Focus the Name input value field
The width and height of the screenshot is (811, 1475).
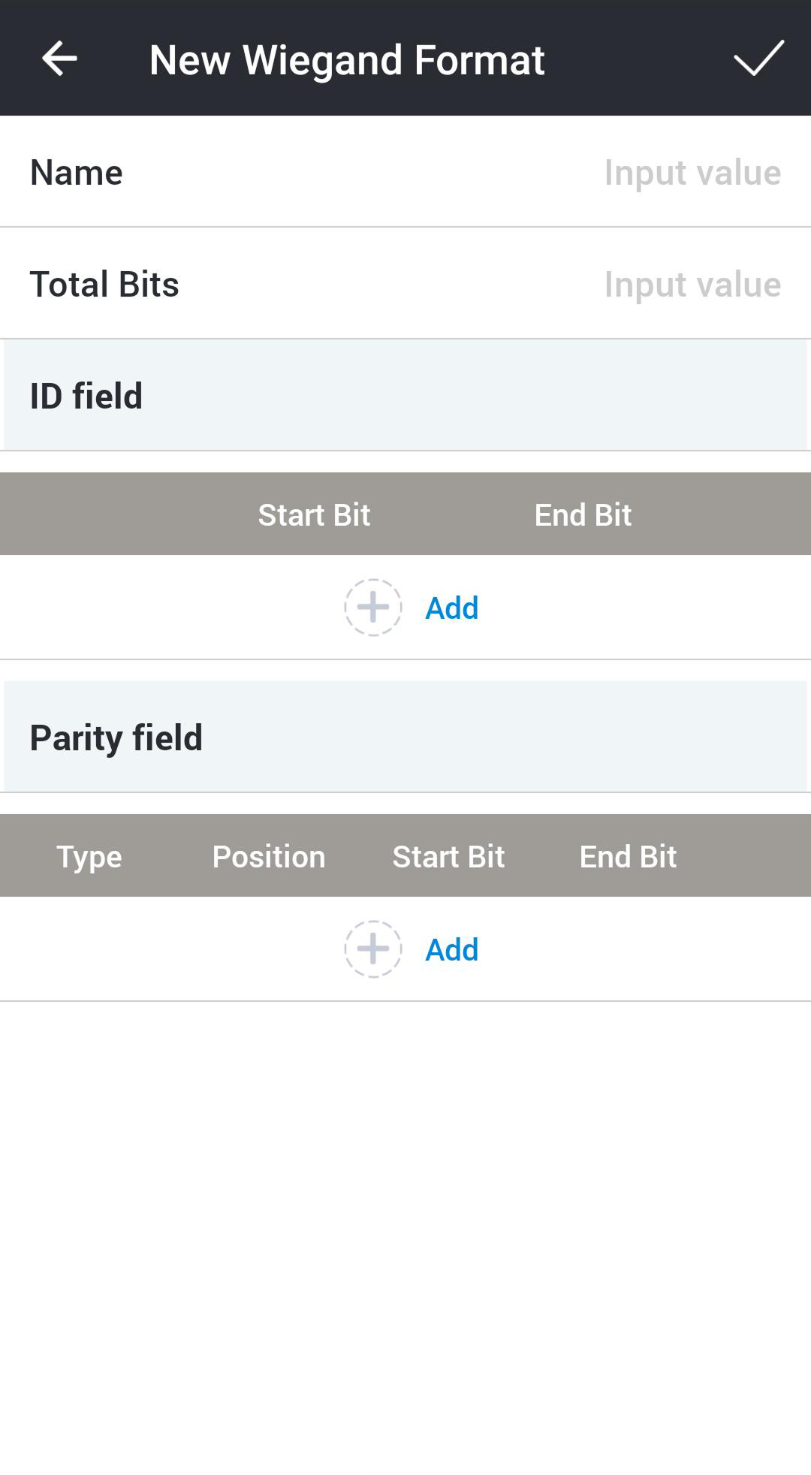pyautogui.click(x=692, y=173)
